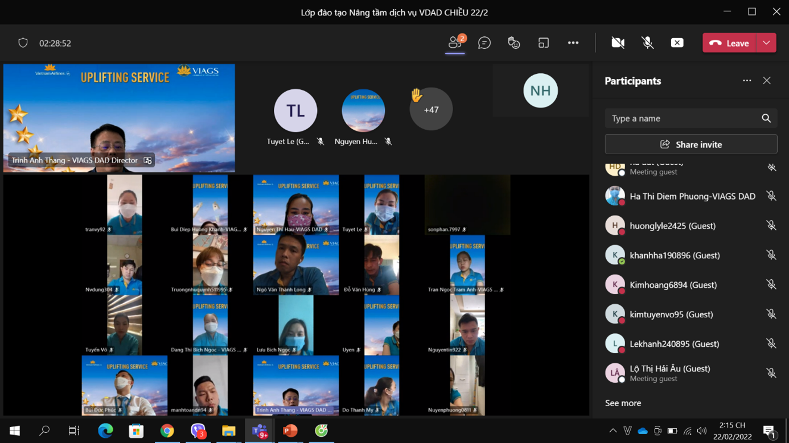Click muted mic icon for kimtuyenvo95

(x=771, y=314)
